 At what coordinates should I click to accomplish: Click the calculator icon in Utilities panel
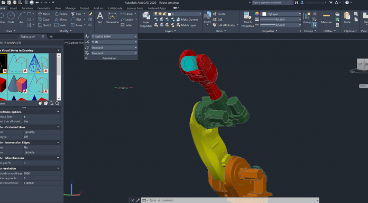[337, 25]
